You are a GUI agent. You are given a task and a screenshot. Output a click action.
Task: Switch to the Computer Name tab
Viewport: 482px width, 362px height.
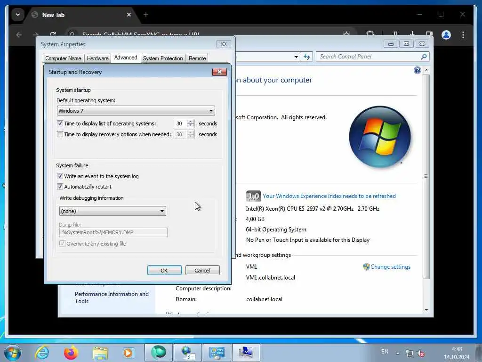point(64,58)
